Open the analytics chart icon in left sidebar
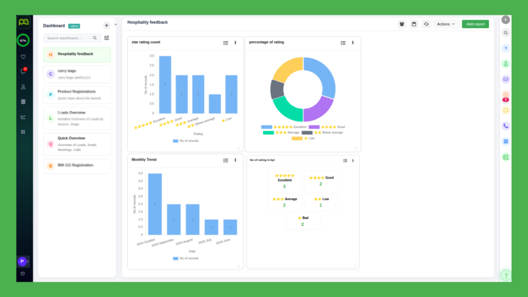 click(23, 117)
